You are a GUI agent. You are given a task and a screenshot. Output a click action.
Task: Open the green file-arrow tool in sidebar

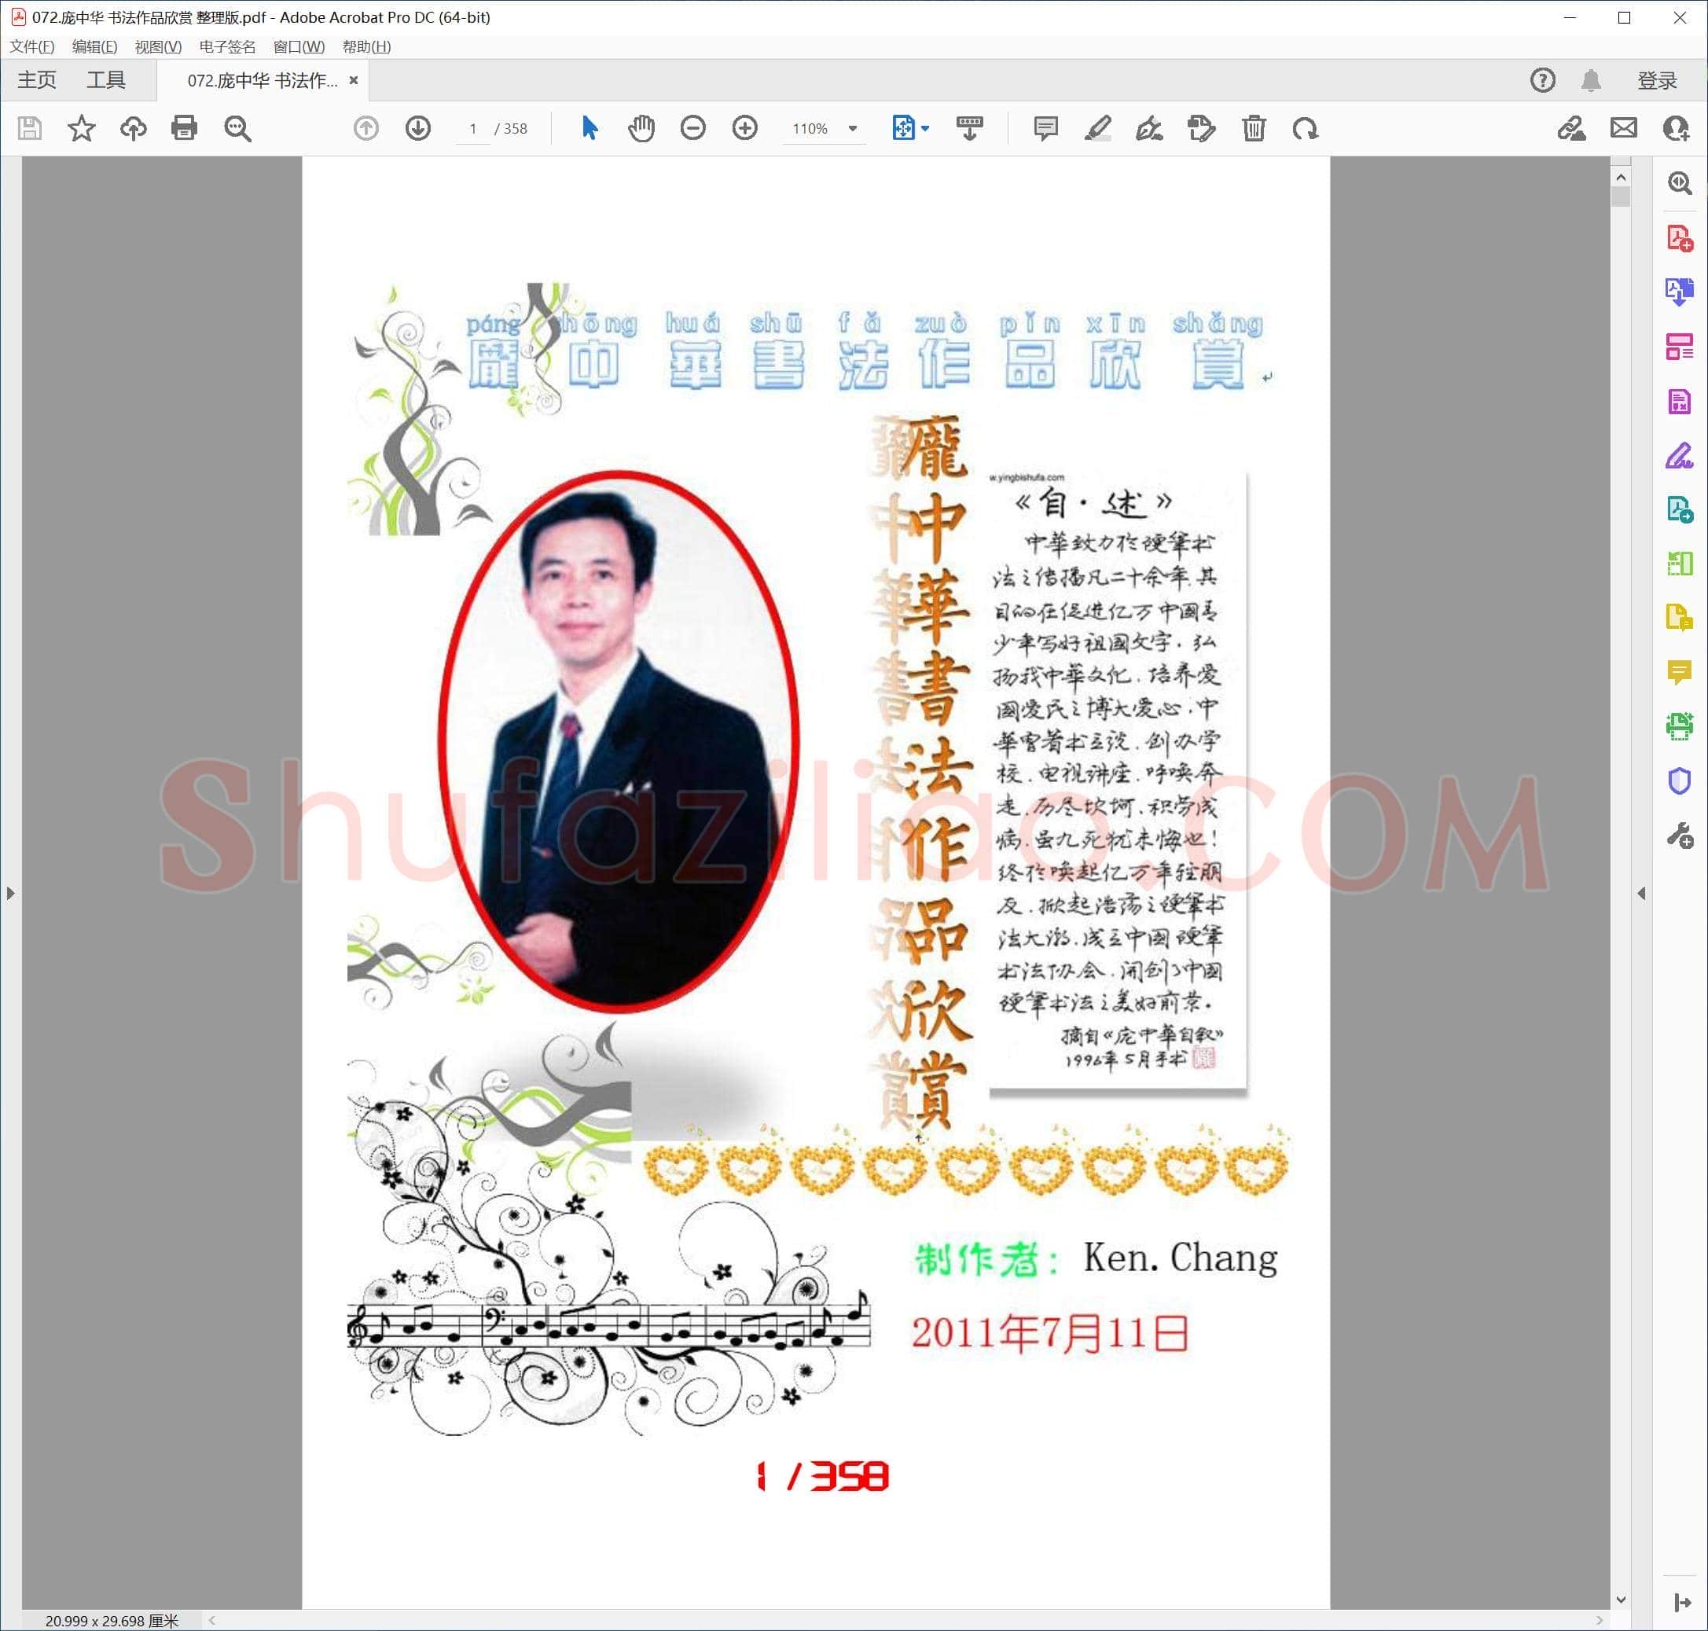(x=1680, y=509)
